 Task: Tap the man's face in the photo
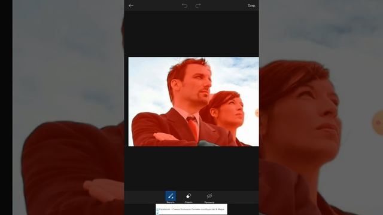[x=197, y=85]
